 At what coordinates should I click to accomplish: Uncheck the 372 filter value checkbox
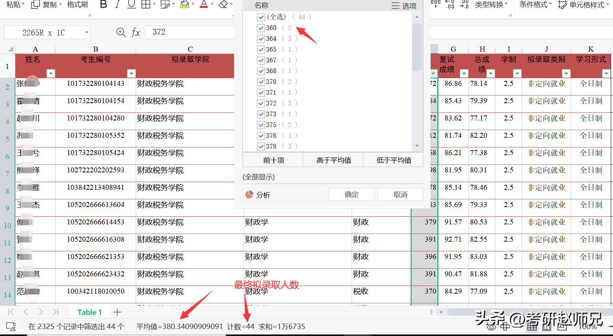click(x=261, y=103)
